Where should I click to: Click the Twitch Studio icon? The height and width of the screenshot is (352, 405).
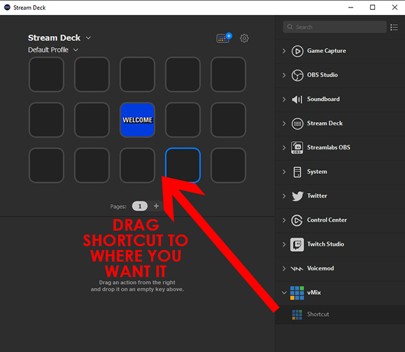tap(297, 244)
